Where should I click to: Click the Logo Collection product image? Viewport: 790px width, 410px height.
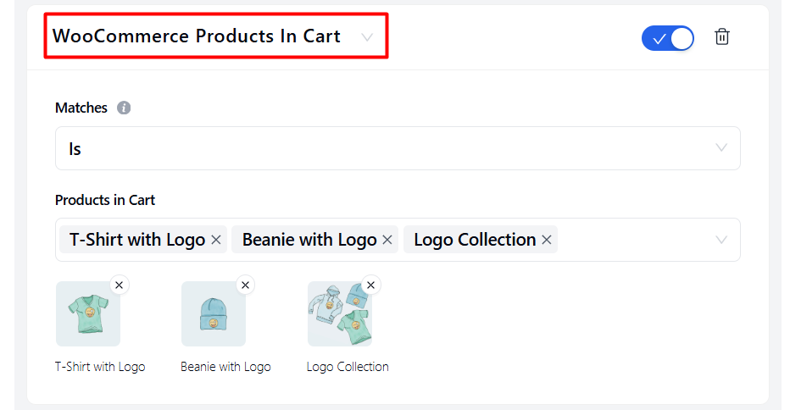[339, 314]
